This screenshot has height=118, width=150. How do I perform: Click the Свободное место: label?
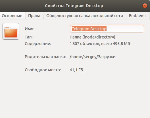pos(43,70)
